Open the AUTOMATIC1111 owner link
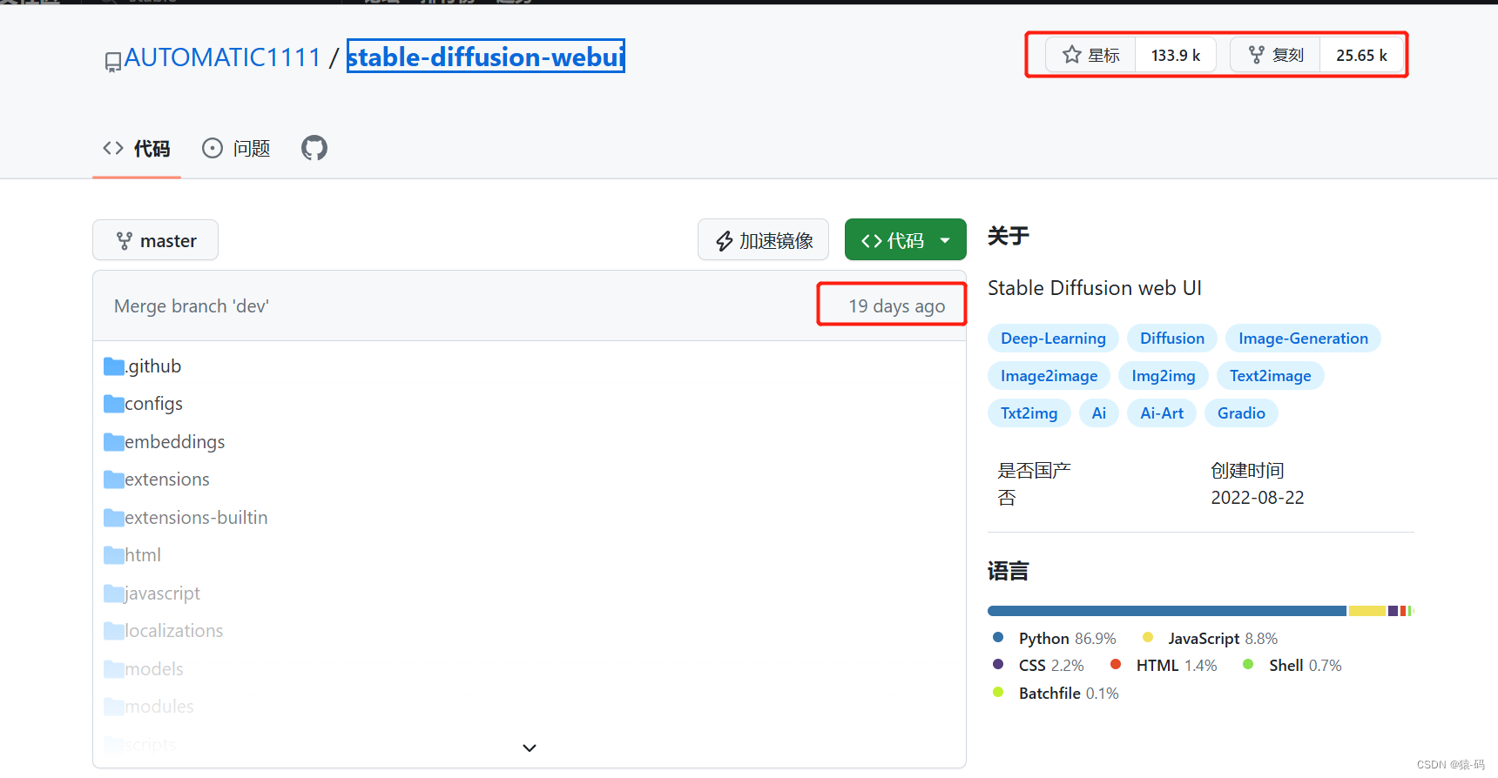 click(223, 57)
